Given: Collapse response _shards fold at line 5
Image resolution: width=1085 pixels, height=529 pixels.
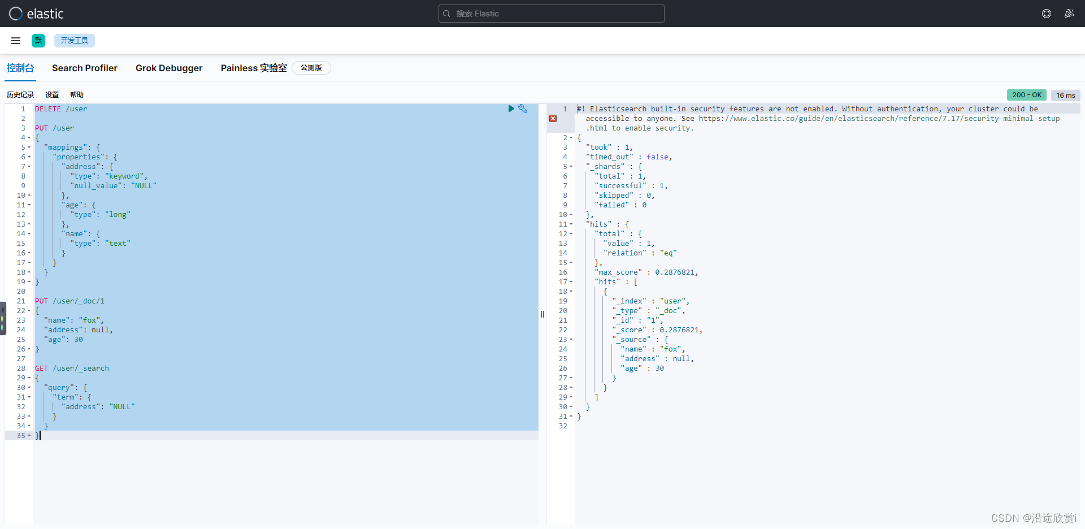Looking at the screenshot, I should (x=571, y=167).
